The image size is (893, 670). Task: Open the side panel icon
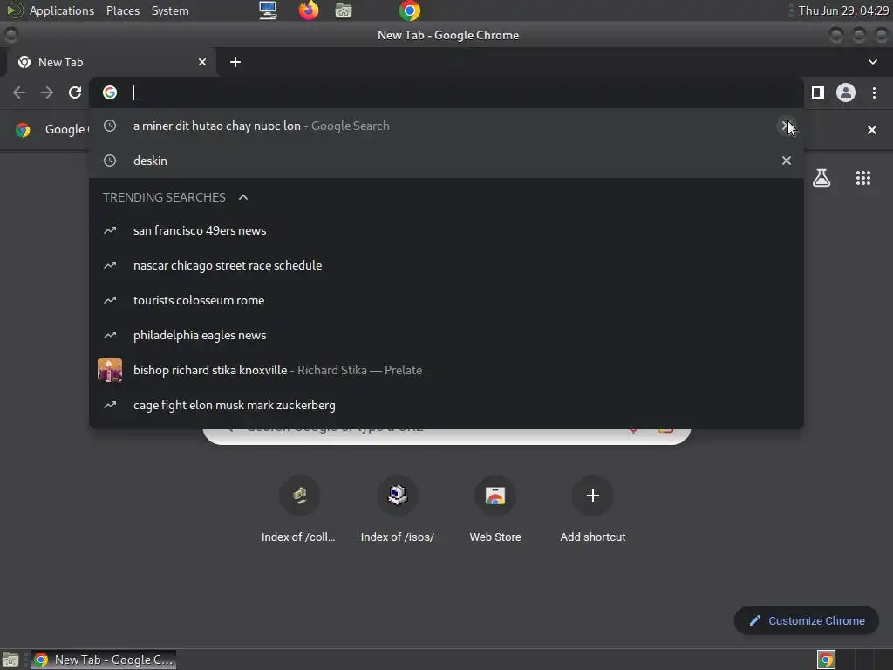tap(818, 92)
